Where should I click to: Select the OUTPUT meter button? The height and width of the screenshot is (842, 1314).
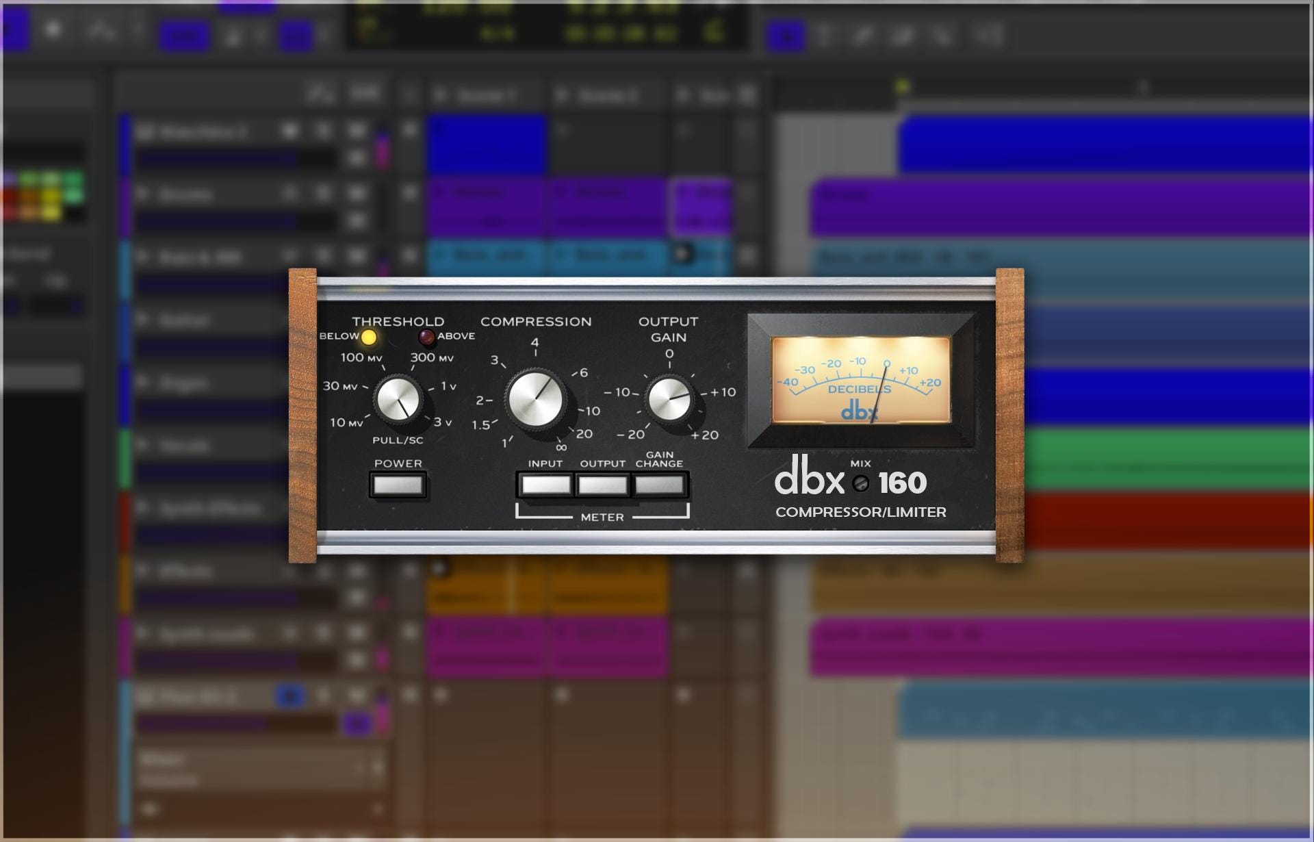(x=602, y=485)
